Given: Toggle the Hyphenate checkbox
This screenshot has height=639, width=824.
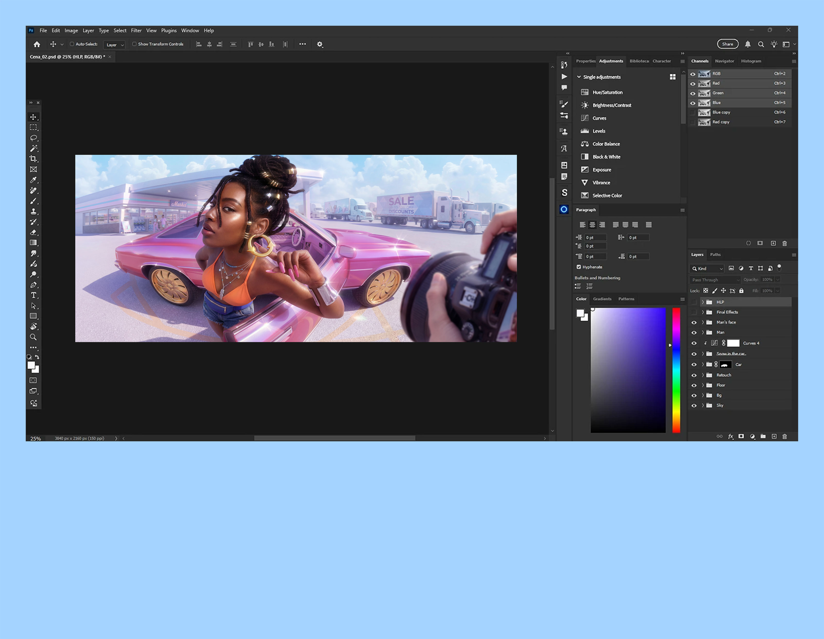Looking at the screenshot, I should click(578, 267).
